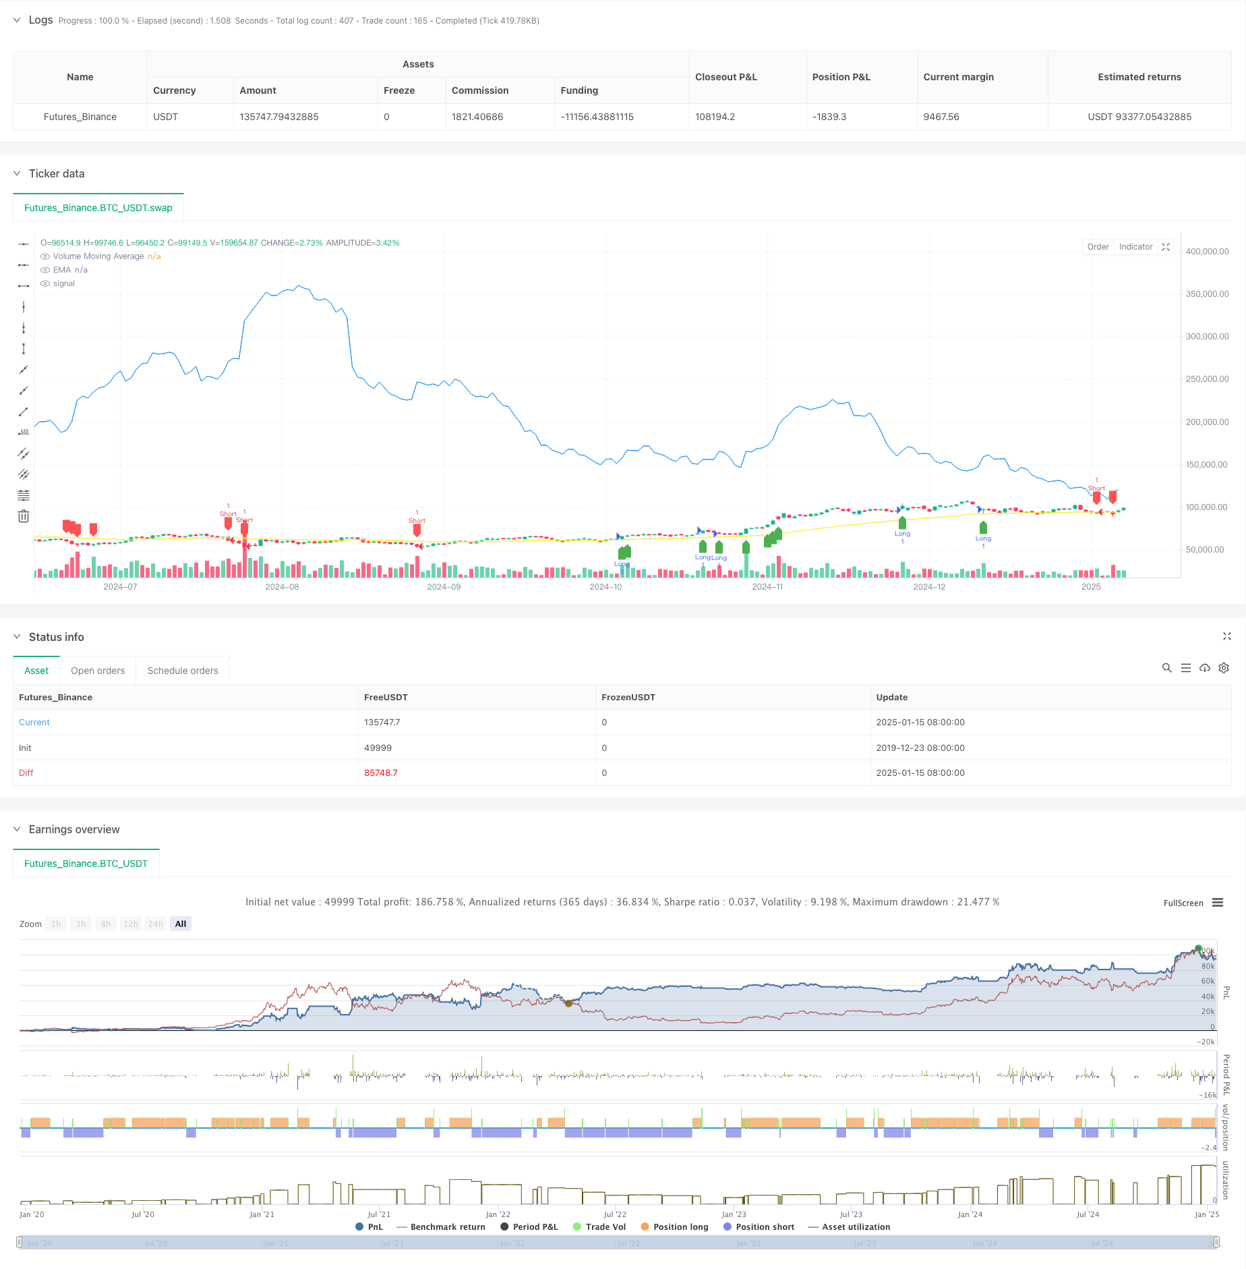Image resolution: width=1246 pixels, height=1269 pixels.
Task: Toggle Trade Vol series in legend
Action: pyautogui.click(x=599, y=1226)
